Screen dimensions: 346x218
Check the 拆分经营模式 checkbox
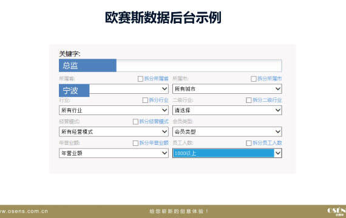135,122
